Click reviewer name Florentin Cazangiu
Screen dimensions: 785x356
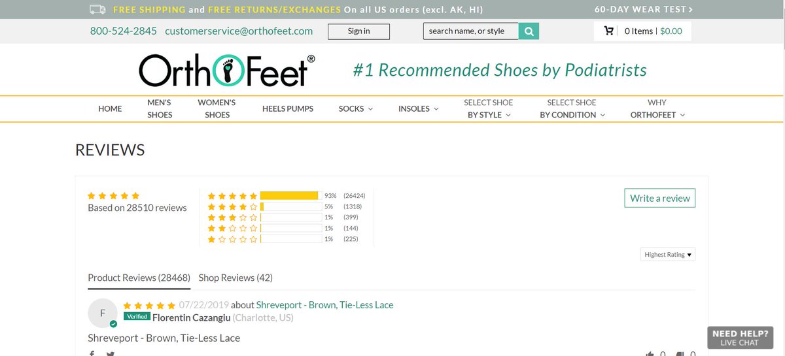(x=191, y=317)
